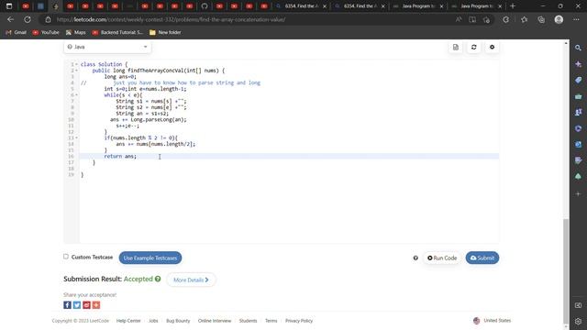The height and width of the screenshot is (330, 587).
Task: Open the Microsoft 365 icon in sidebar
Action: click(578, 128)
